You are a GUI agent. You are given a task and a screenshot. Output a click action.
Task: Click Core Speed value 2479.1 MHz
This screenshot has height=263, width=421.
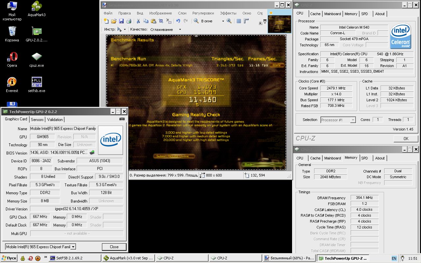(336, 88)
